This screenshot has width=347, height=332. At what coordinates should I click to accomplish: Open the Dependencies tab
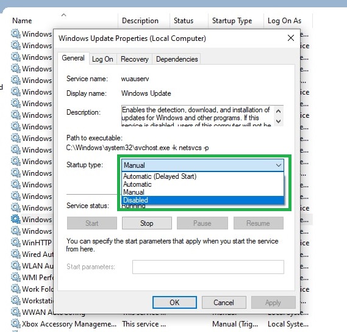pyautogui.click(x=177, y=59)
